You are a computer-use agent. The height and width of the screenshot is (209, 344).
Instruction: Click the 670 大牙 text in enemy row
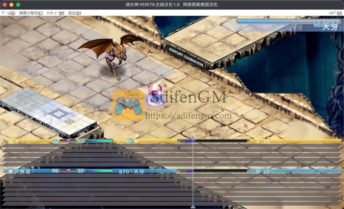click(x=132, y=171)
